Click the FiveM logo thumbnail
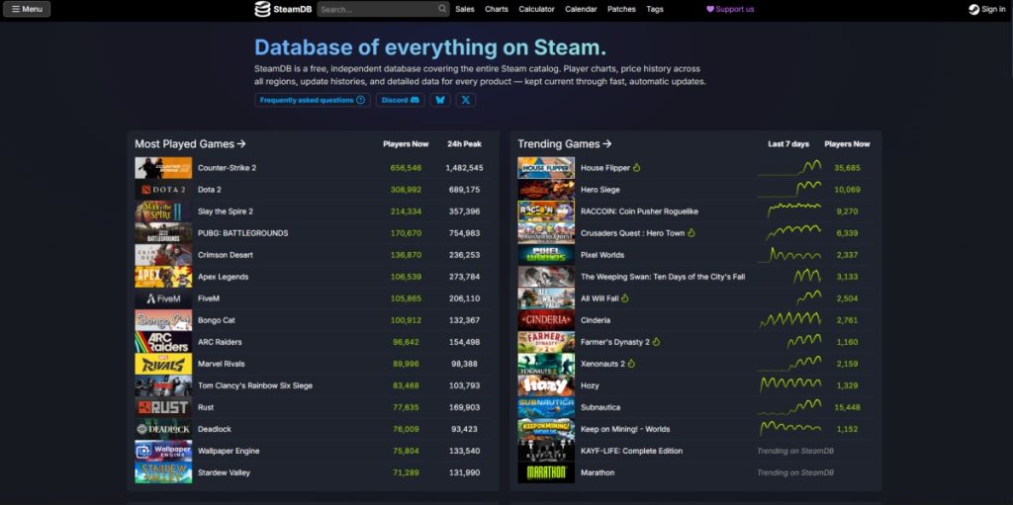1013x505 pixels. click(x=163, y=298)
